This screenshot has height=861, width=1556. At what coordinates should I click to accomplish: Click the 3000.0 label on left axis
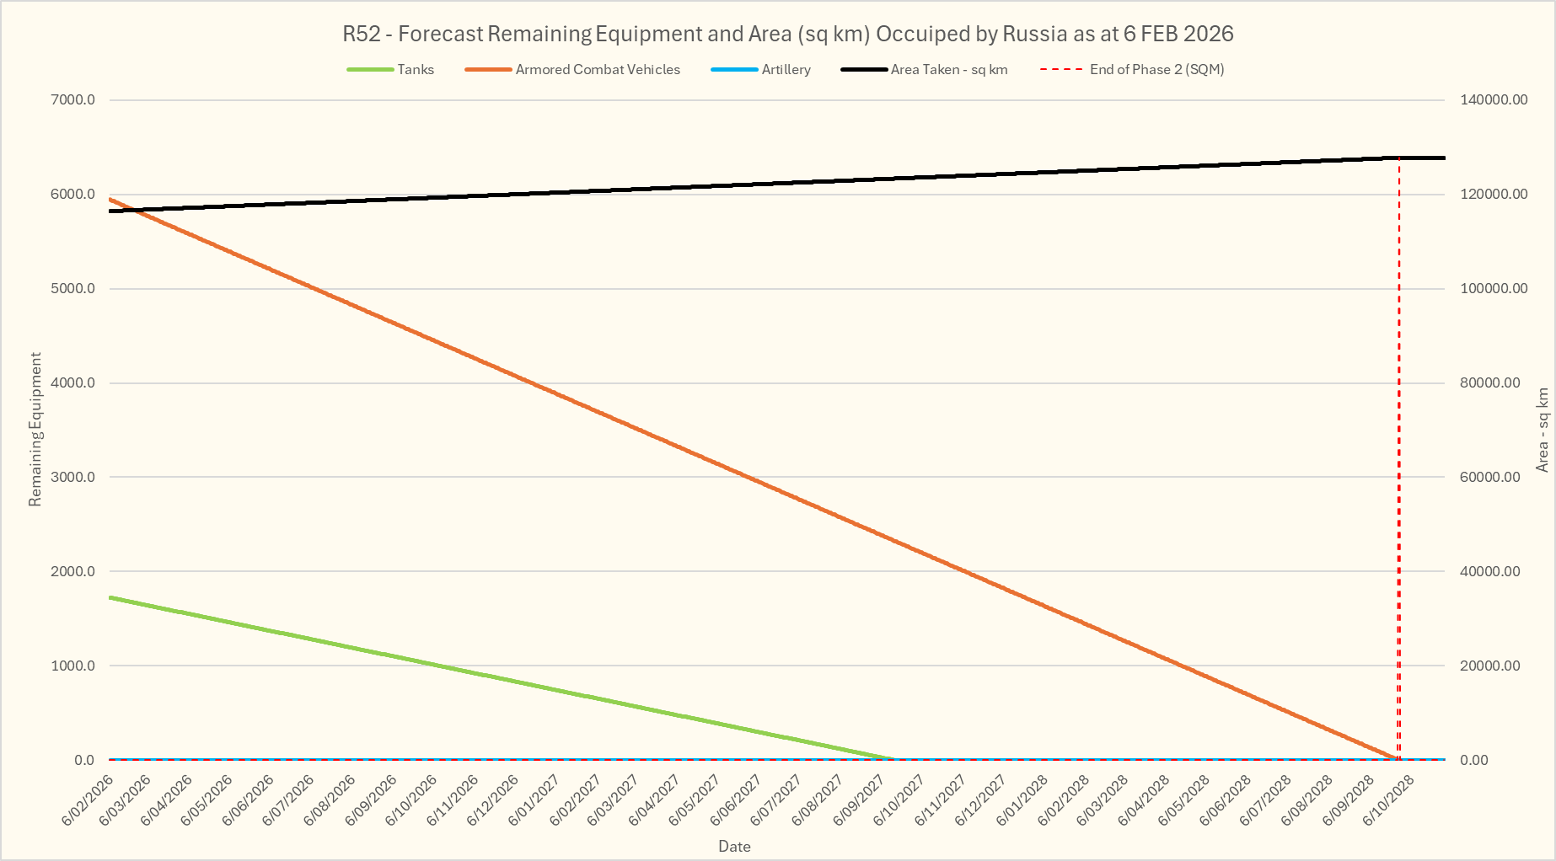coord(73,478)
